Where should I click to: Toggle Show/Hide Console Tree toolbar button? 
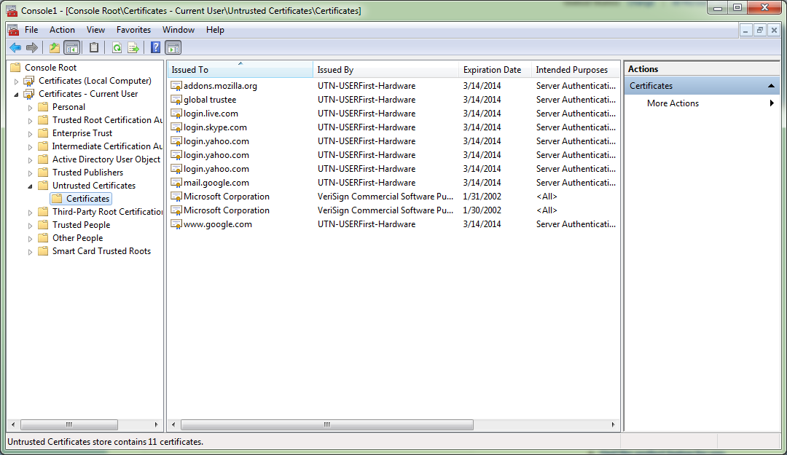[x=72, y=48]
